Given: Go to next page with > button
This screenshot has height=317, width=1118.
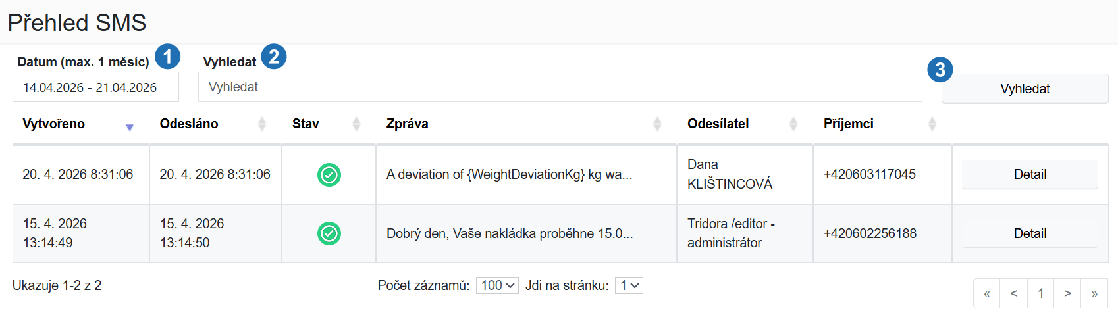Looking at the screenshot, I should pos(1068,293).
